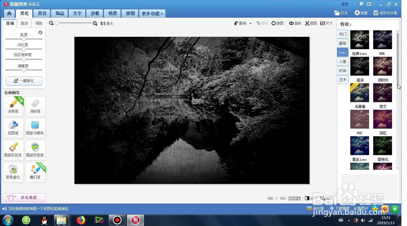The width and height of the screenshot is (407, 226).
Task: Click the 一键美化 one-click beautify button
Action: (x=24, y=81)
